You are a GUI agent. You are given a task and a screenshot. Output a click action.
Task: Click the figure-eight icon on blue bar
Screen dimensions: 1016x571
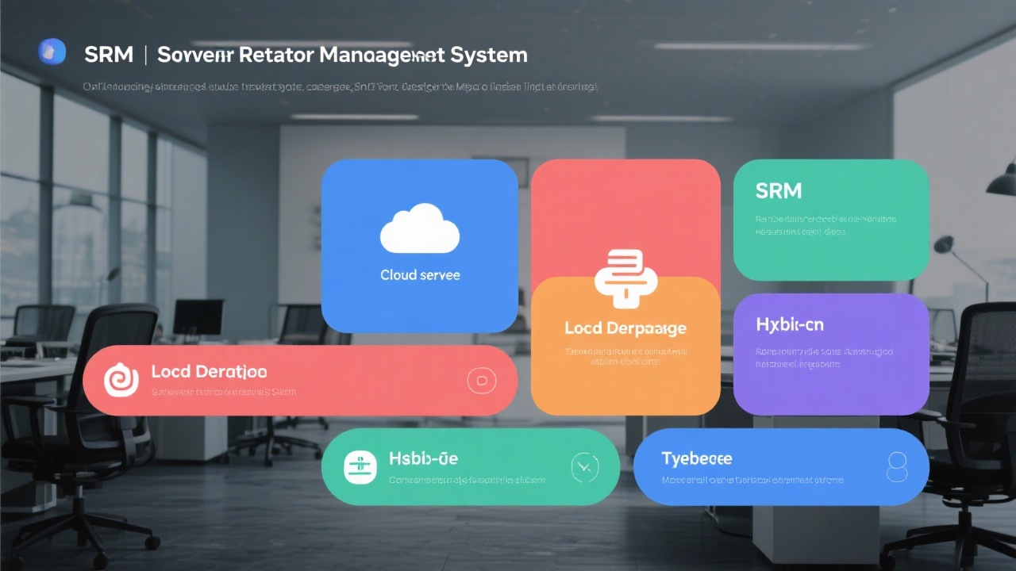896,467
